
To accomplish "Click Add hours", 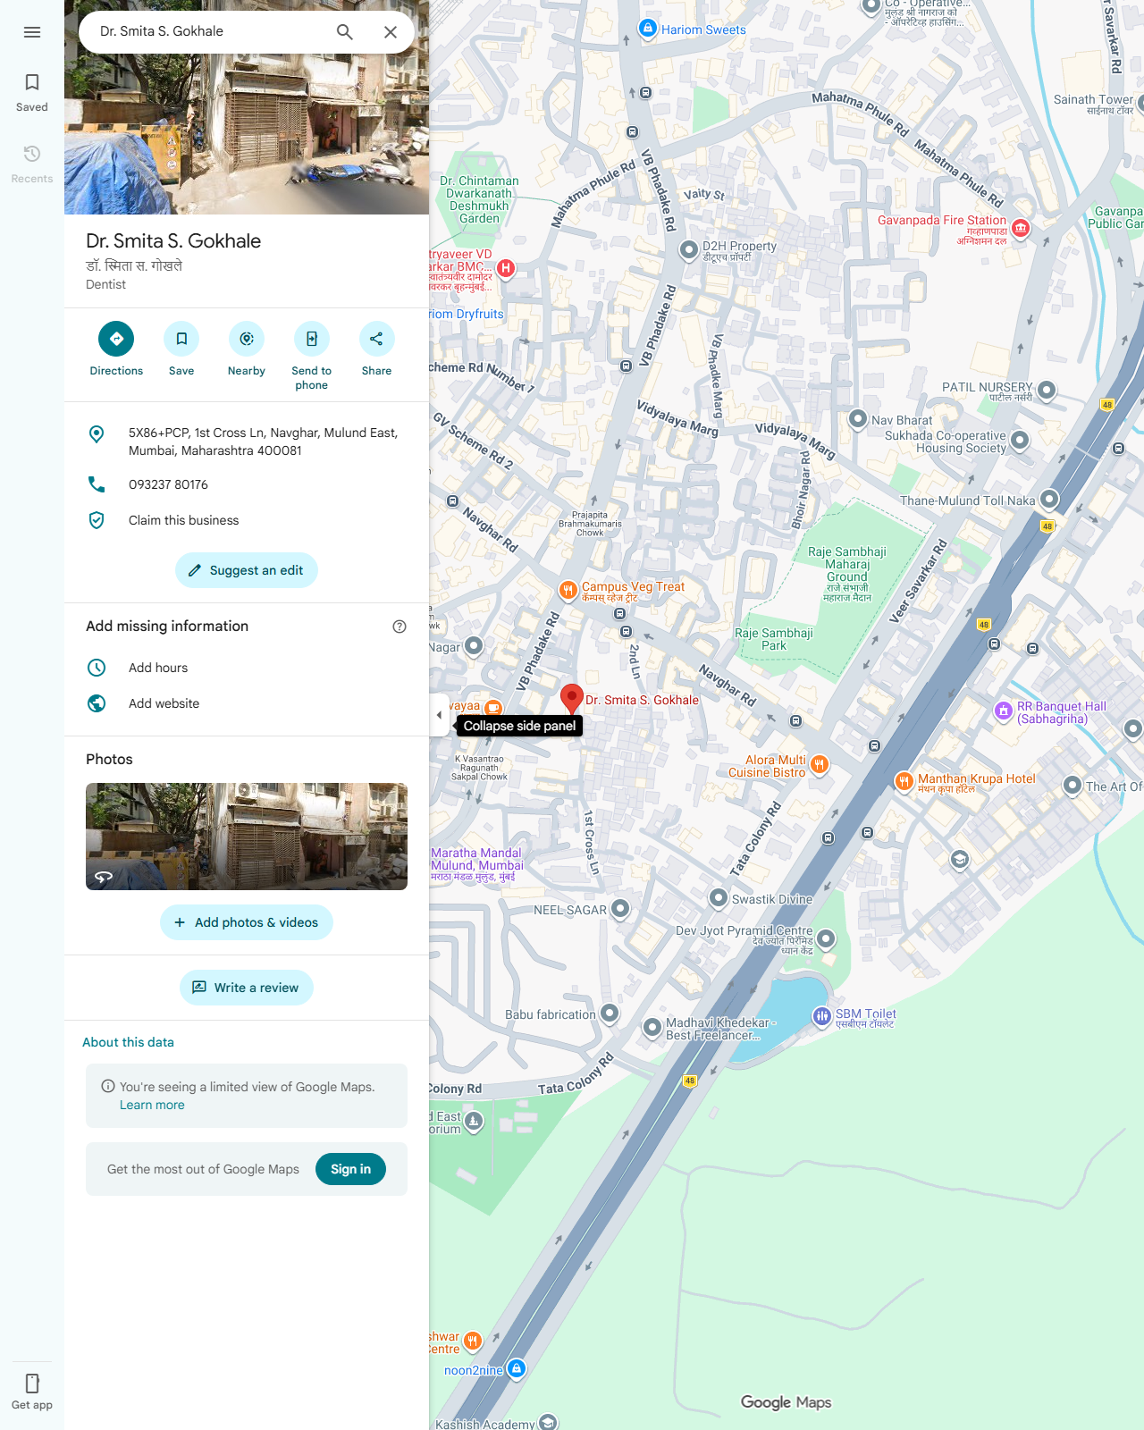I will [x=247, y=668].
